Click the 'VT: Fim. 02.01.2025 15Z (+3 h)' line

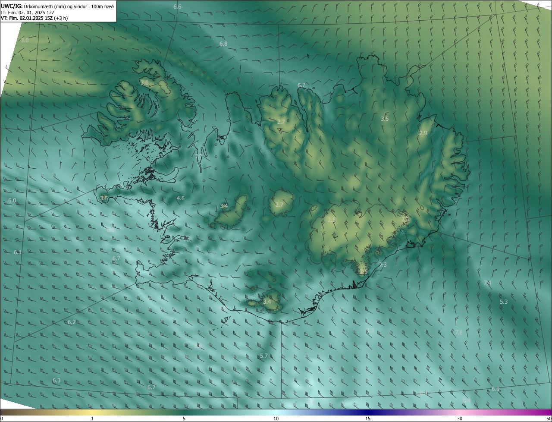click(x=34, y=18)
